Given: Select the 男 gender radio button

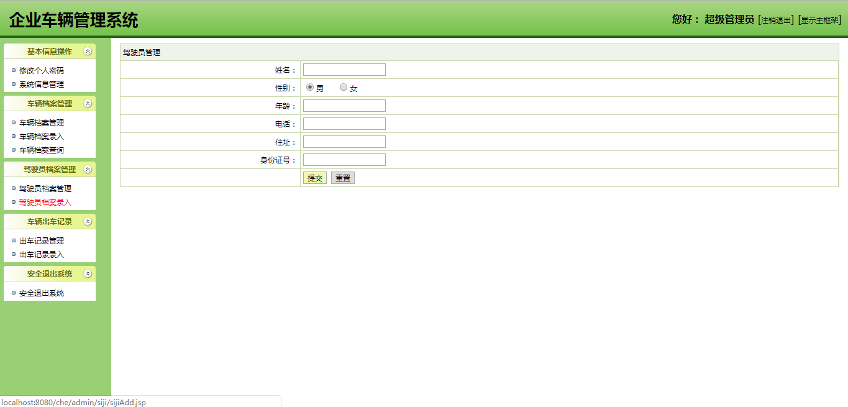Looking at the screenshot, I should [310, 88].
